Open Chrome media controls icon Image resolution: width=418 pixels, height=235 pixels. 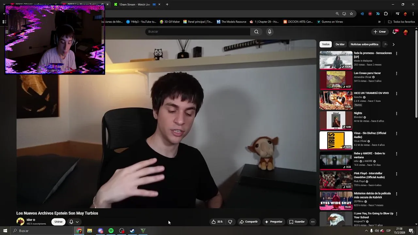pyautogui.click(x=397, y=14)
